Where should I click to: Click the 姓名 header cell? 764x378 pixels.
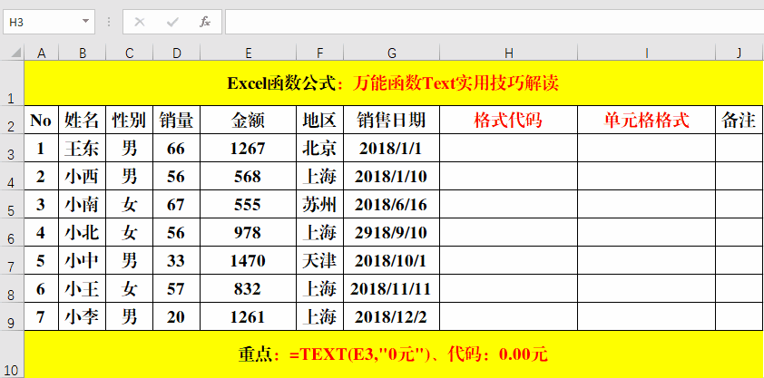(x=83, y=120)
